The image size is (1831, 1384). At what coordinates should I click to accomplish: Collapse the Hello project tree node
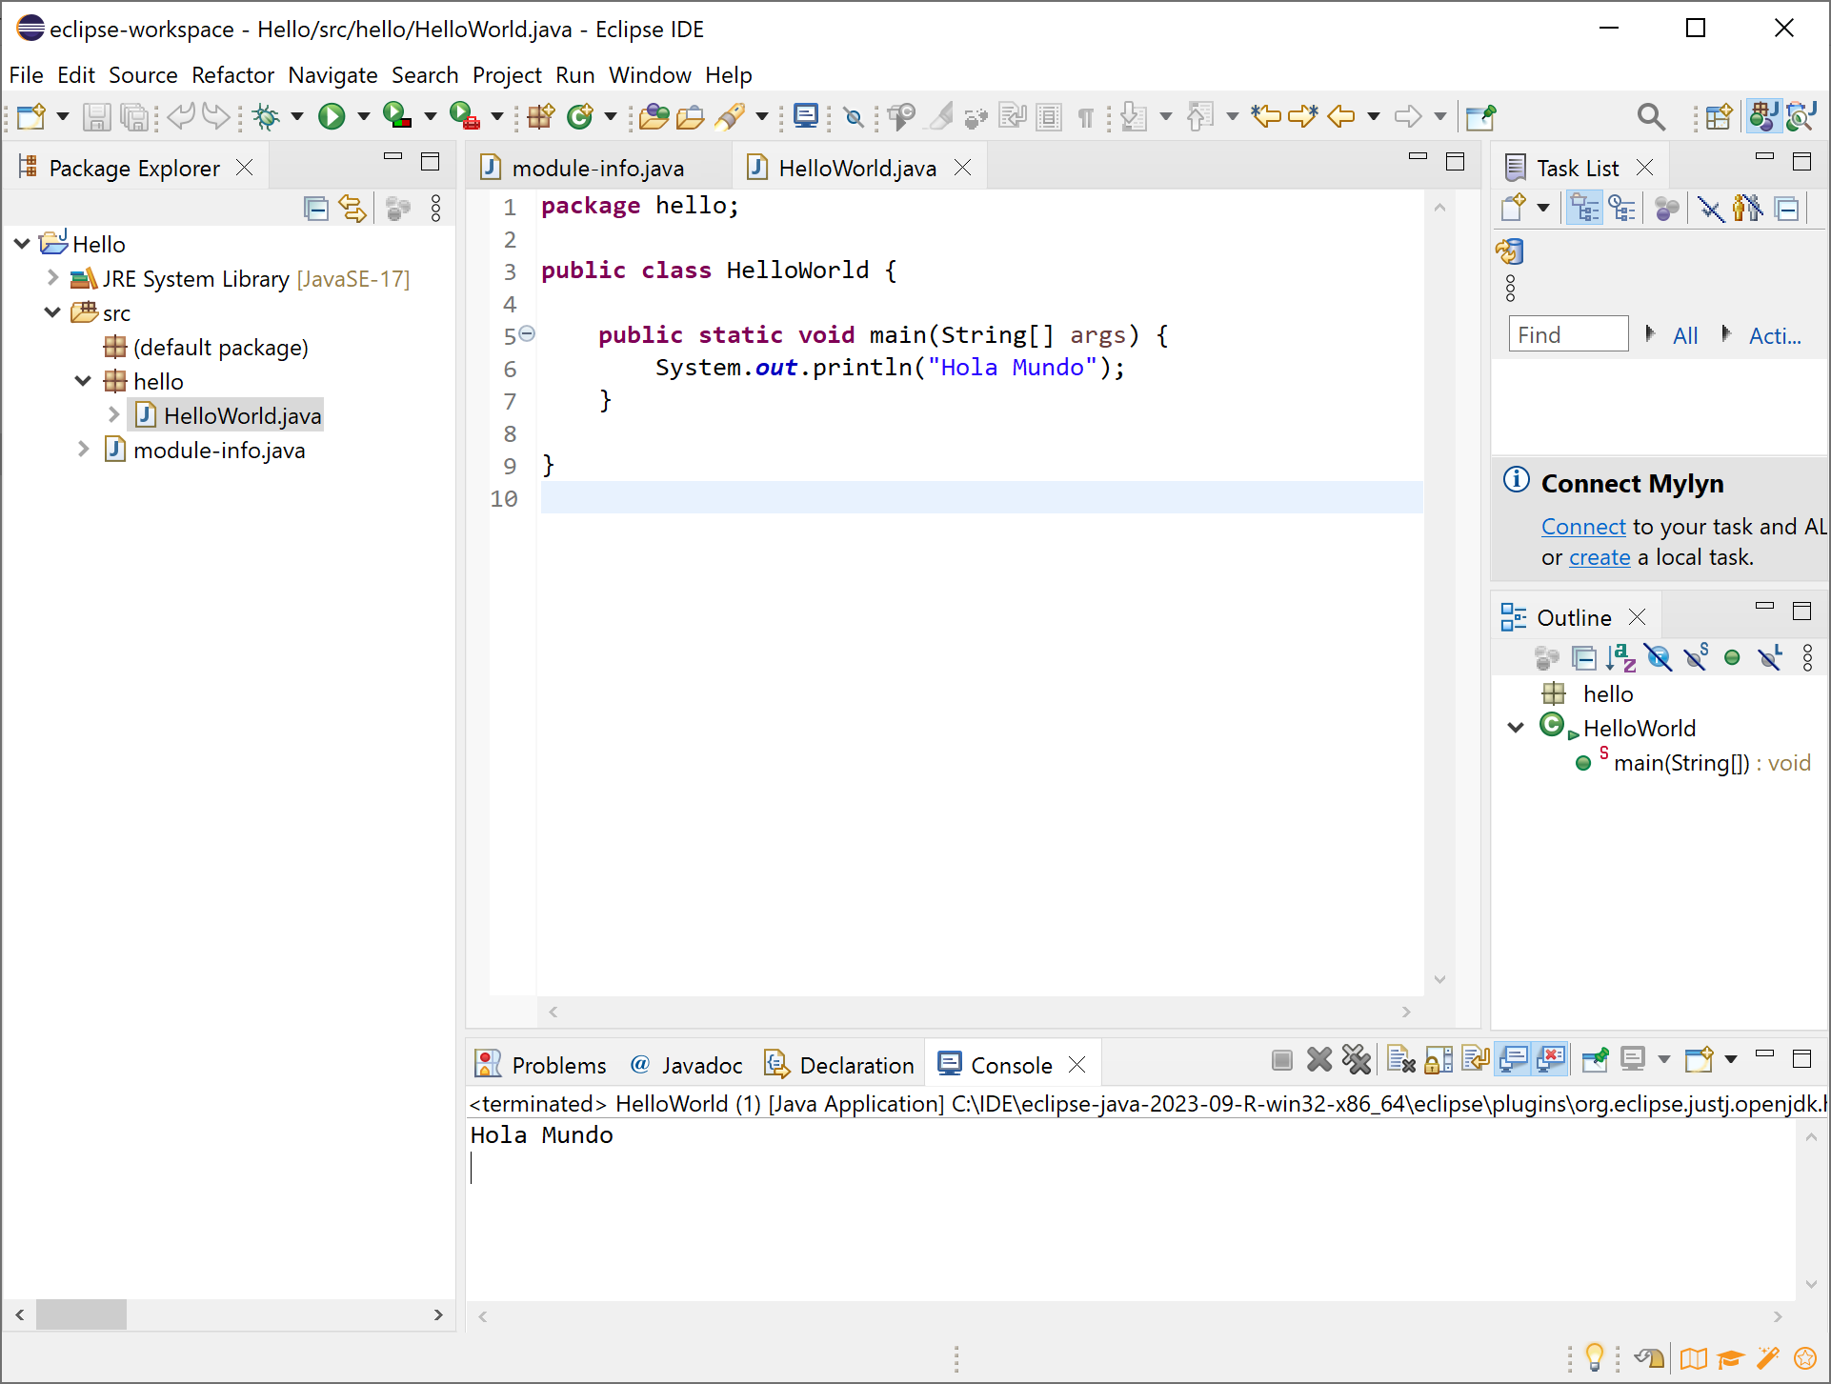click(x=22, y=244)
